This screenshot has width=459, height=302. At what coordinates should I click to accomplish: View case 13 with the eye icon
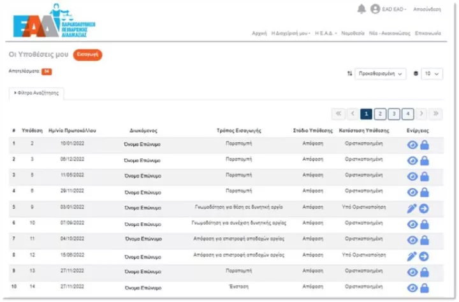coord(412,272)
